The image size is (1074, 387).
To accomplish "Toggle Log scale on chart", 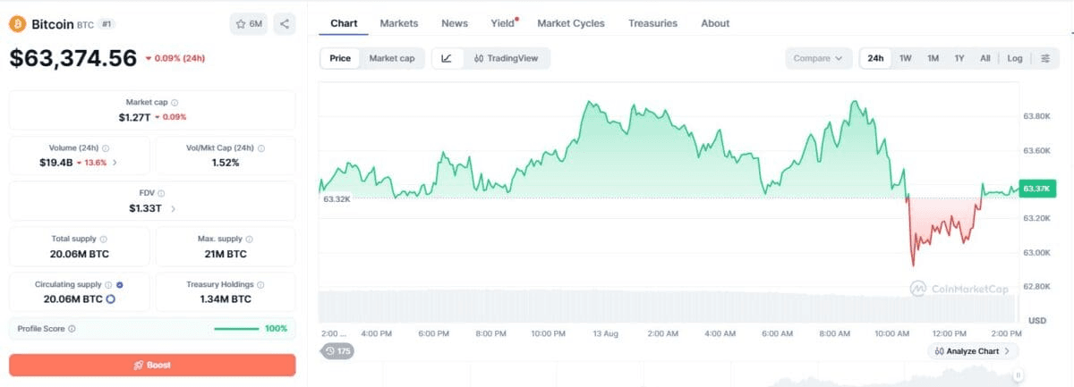I will [x=1014, y=58].
